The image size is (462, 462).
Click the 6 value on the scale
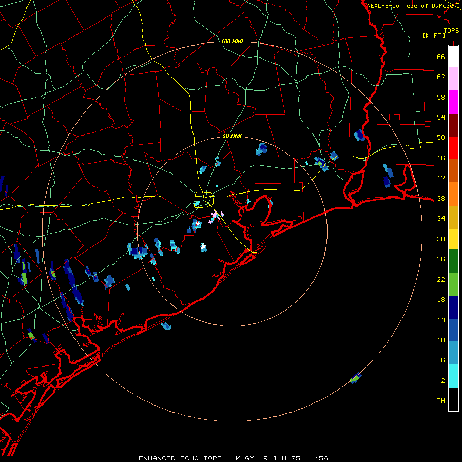coord(442,360)
